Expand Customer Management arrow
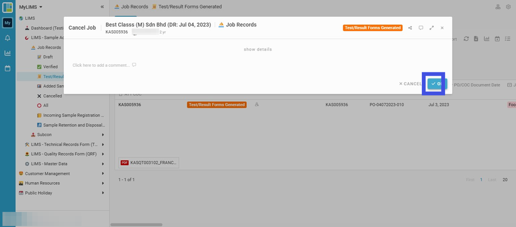Viewport: 516px width, 227px height. (103, 173)
